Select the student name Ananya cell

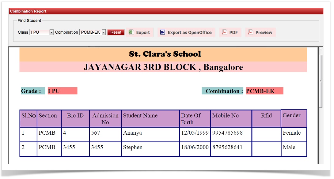[150, 133]
